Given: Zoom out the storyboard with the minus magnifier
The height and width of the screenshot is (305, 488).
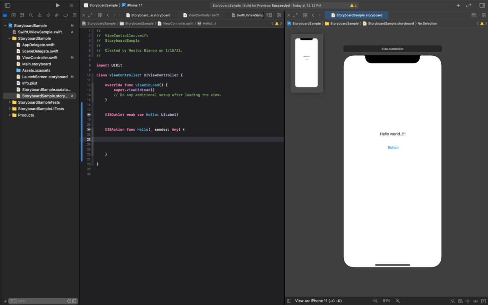Looking at the screenshot, I should coord(376,301).
